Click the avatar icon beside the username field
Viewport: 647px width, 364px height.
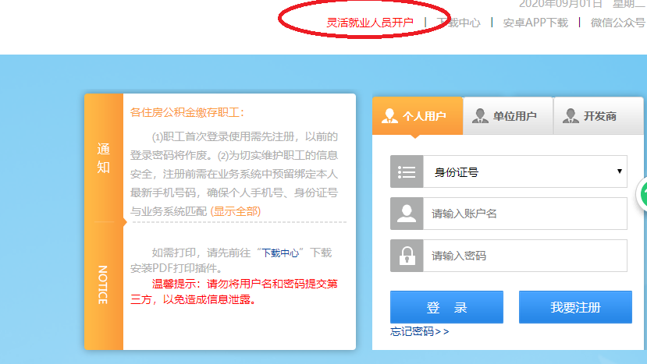(x=407, y=214)
